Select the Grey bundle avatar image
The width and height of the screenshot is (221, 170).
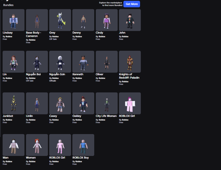point(60,20)
